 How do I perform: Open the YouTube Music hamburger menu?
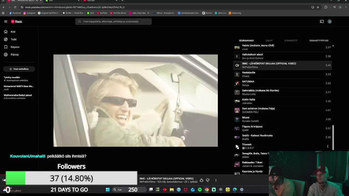pos(6,22)
